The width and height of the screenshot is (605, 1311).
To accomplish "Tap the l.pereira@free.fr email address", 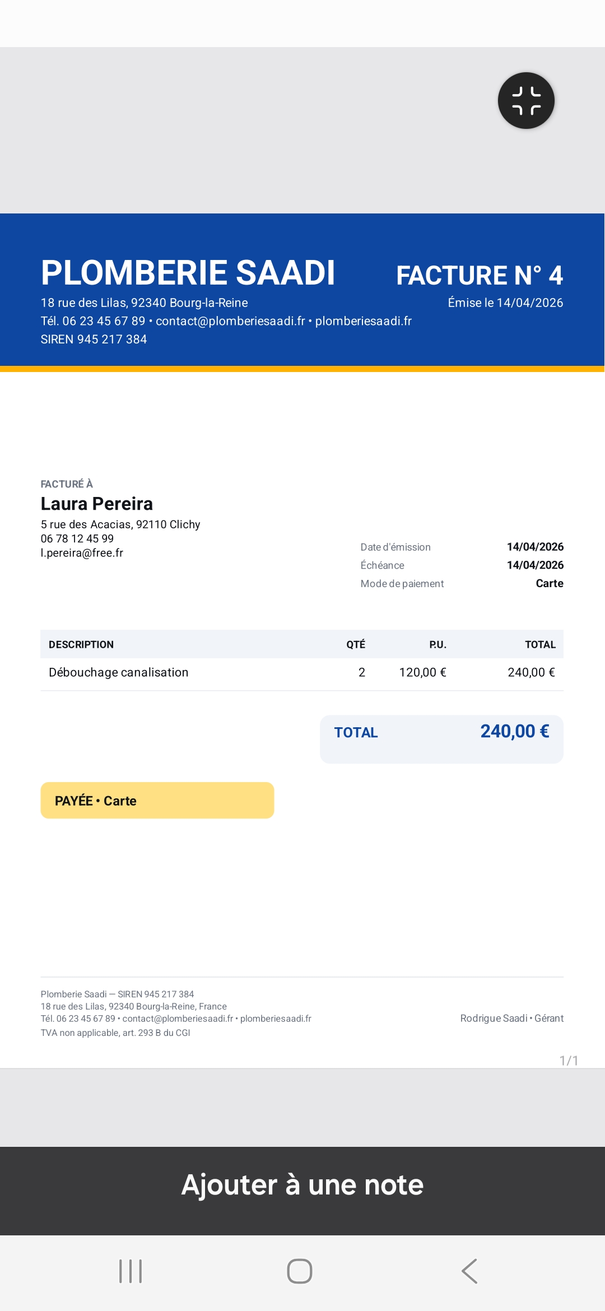I will tap(82, 553).
